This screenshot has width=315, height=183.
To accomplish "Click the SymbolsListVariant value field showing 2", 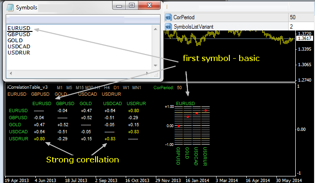I will click(x=301, y=26).
